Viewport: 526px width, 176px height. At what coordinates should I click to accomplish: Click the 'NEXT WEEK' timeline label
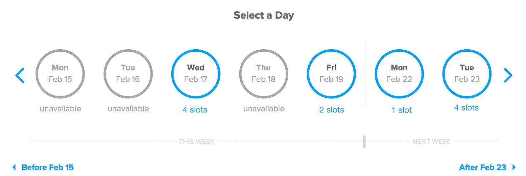pyautogui.click(x=431, y=142)
